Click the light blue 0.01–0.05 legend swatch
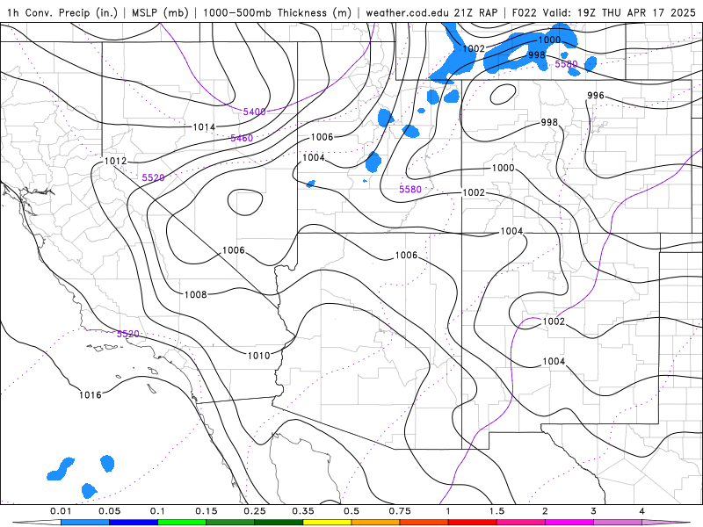 (85, 523)
